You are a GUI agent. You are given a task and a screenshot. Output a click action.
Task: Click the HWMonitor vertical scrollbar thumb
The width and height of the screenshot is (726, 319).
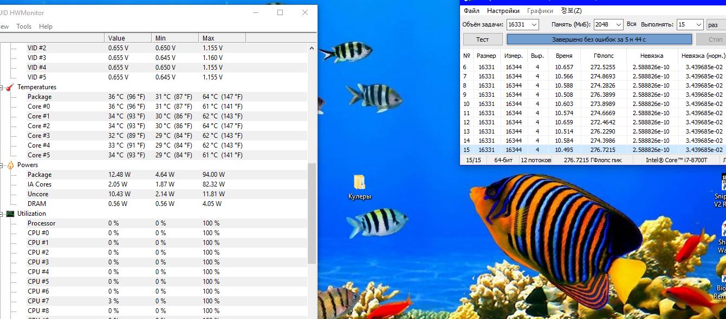coord(312,214)
